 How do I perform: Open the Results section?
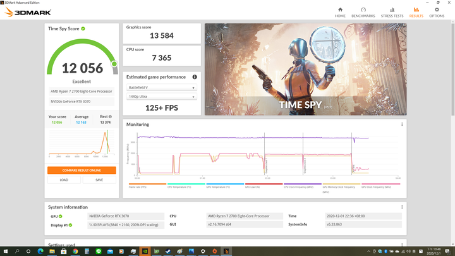pos(416,13)
